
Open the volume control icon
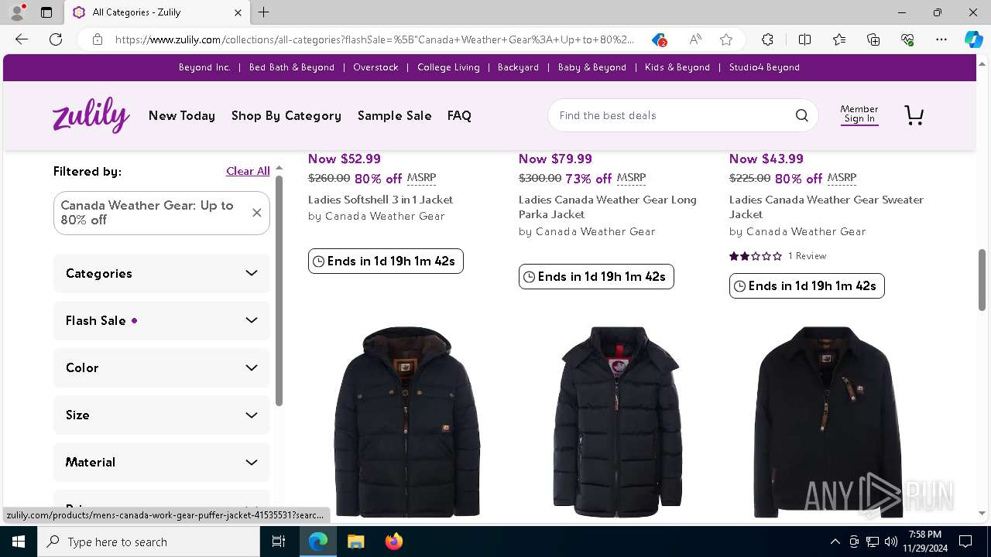890,542
